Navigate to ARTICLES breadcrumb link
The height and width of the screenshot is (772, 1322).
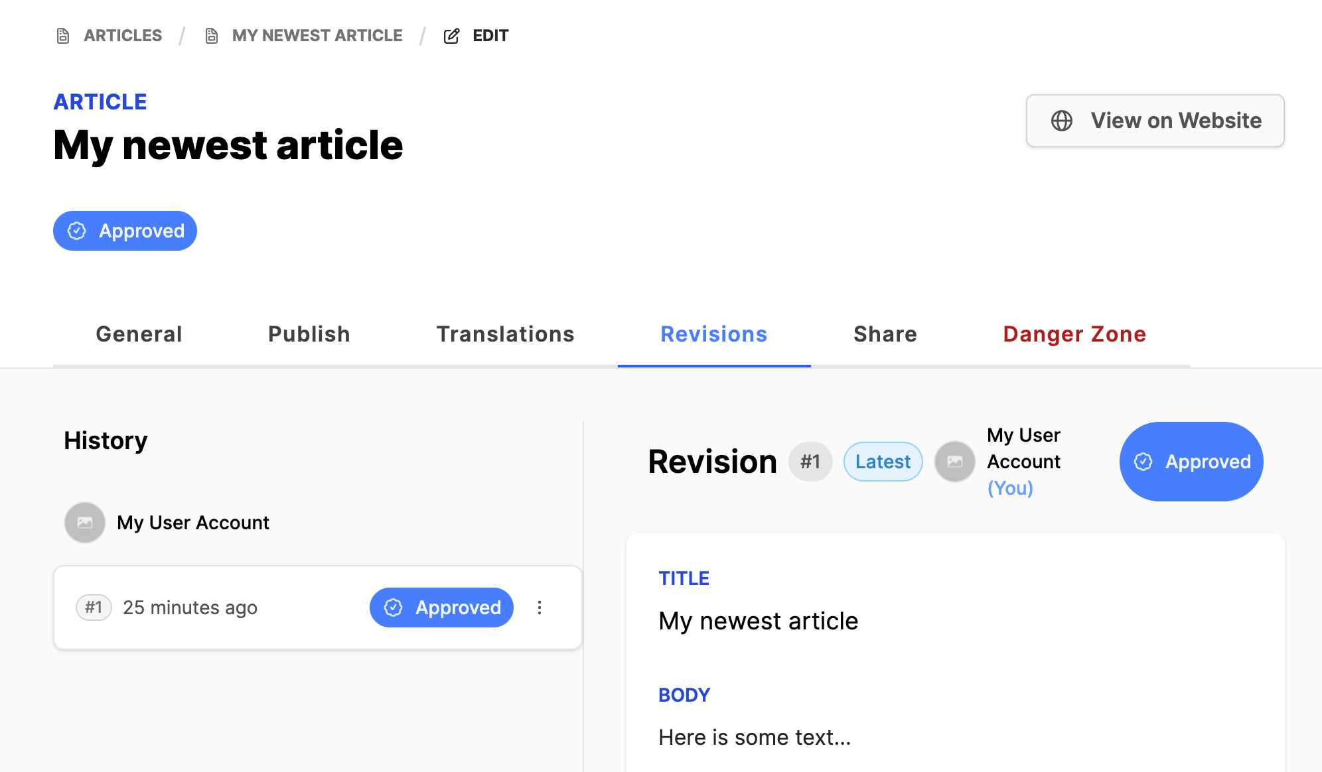(123, 36)
